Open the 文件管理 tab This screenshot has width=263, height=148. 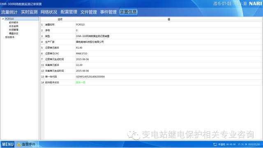89,12
